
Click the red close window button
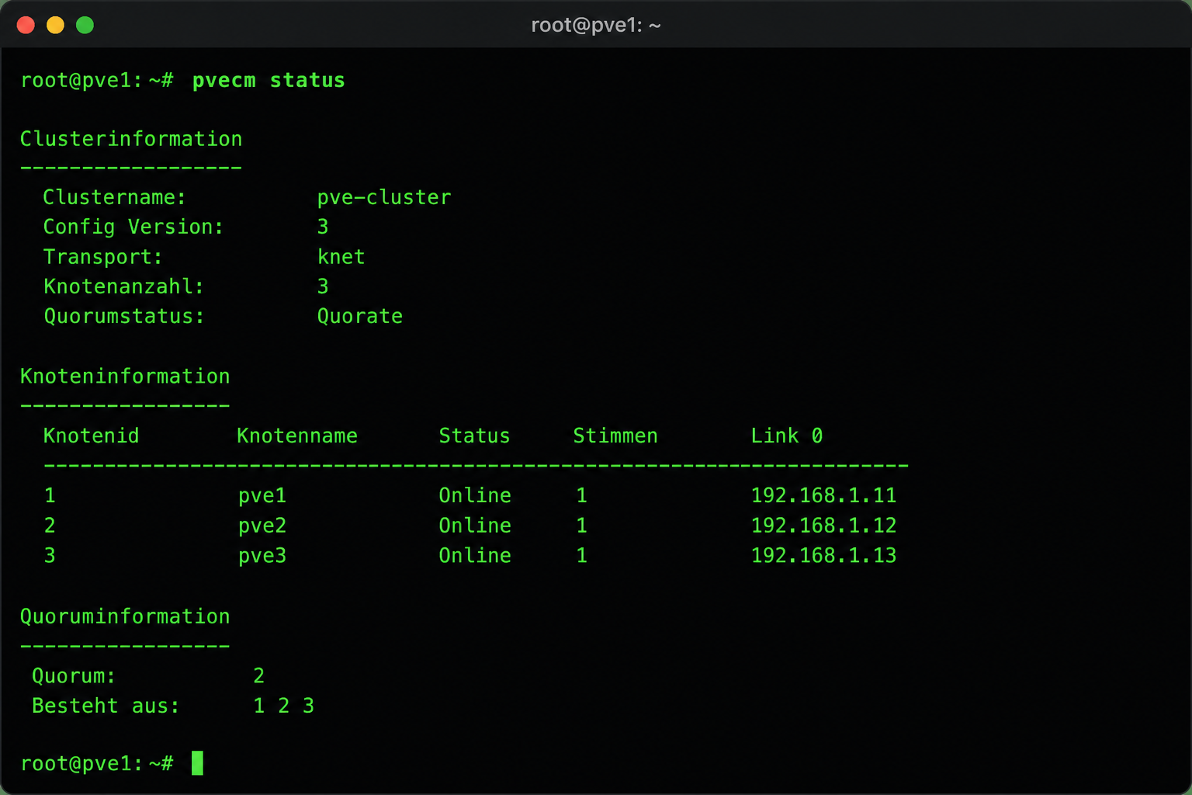click(26, 26)
